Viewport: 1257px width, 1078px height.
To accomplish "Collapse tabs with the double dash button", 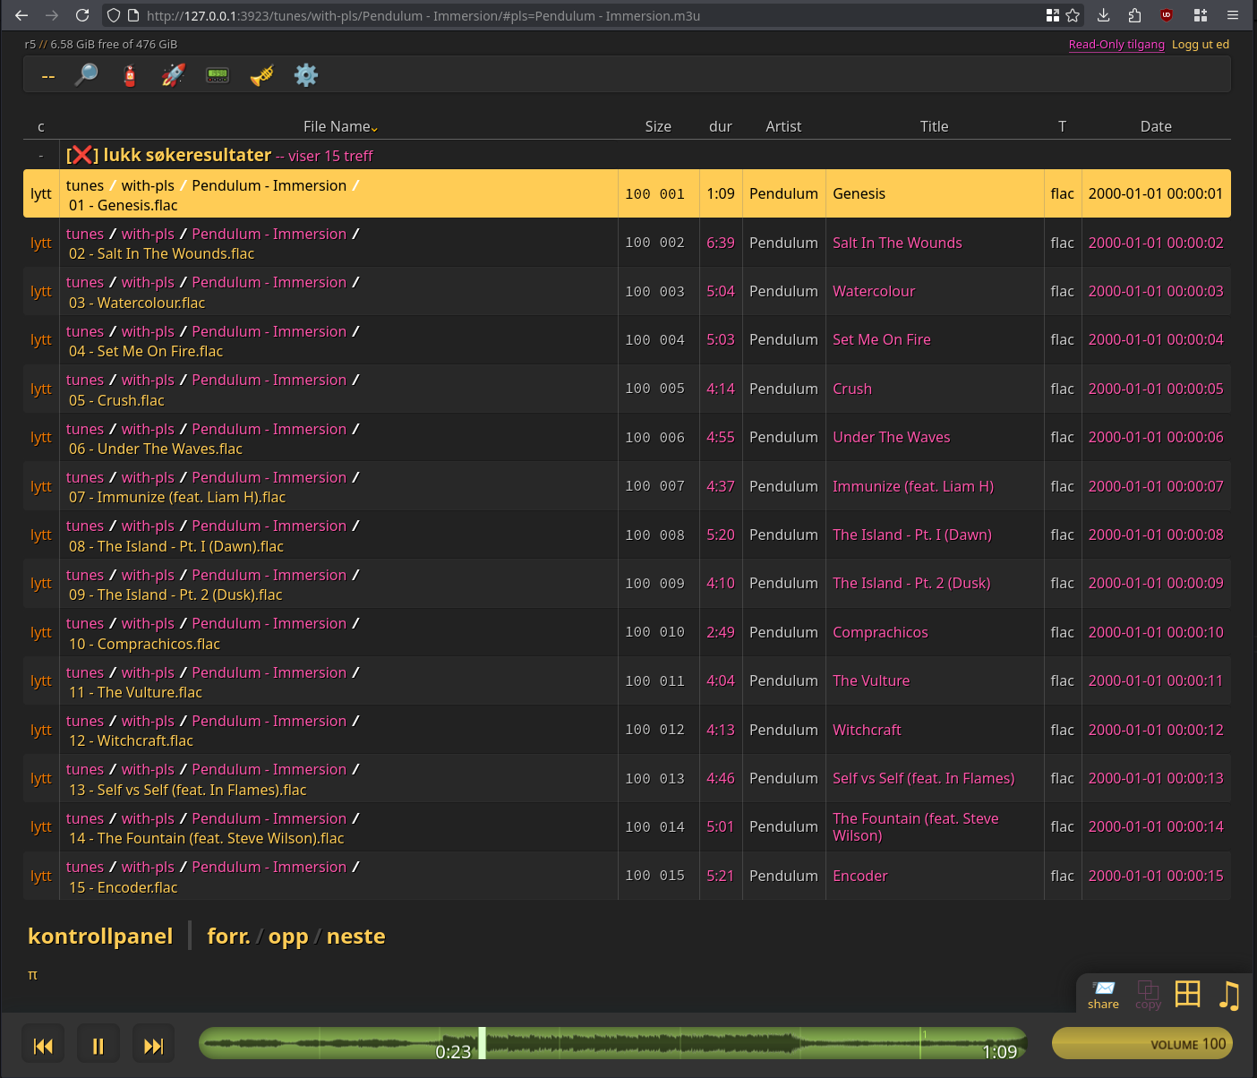I will 48,76.
